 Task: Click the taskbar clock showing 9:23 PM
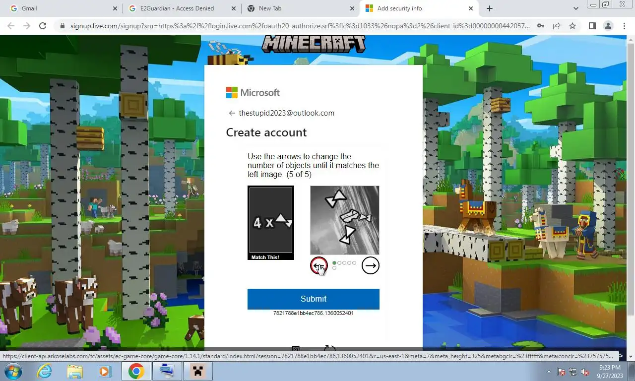click(x=610, y=371)
